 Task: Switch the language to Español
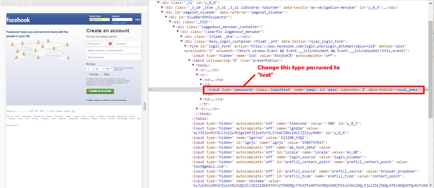click(67, 111)
